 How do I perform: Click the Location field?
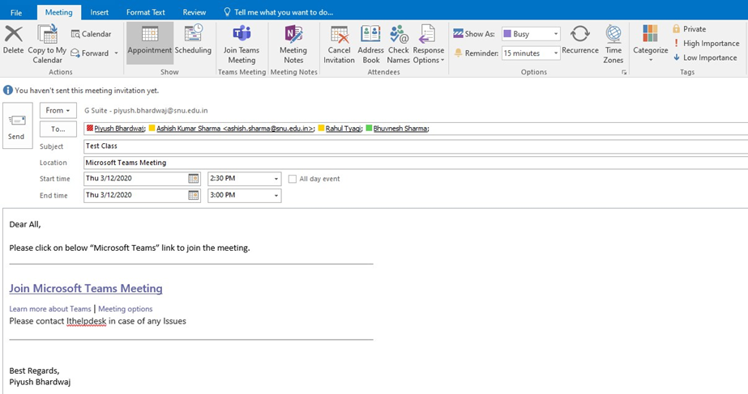(416, 163)
